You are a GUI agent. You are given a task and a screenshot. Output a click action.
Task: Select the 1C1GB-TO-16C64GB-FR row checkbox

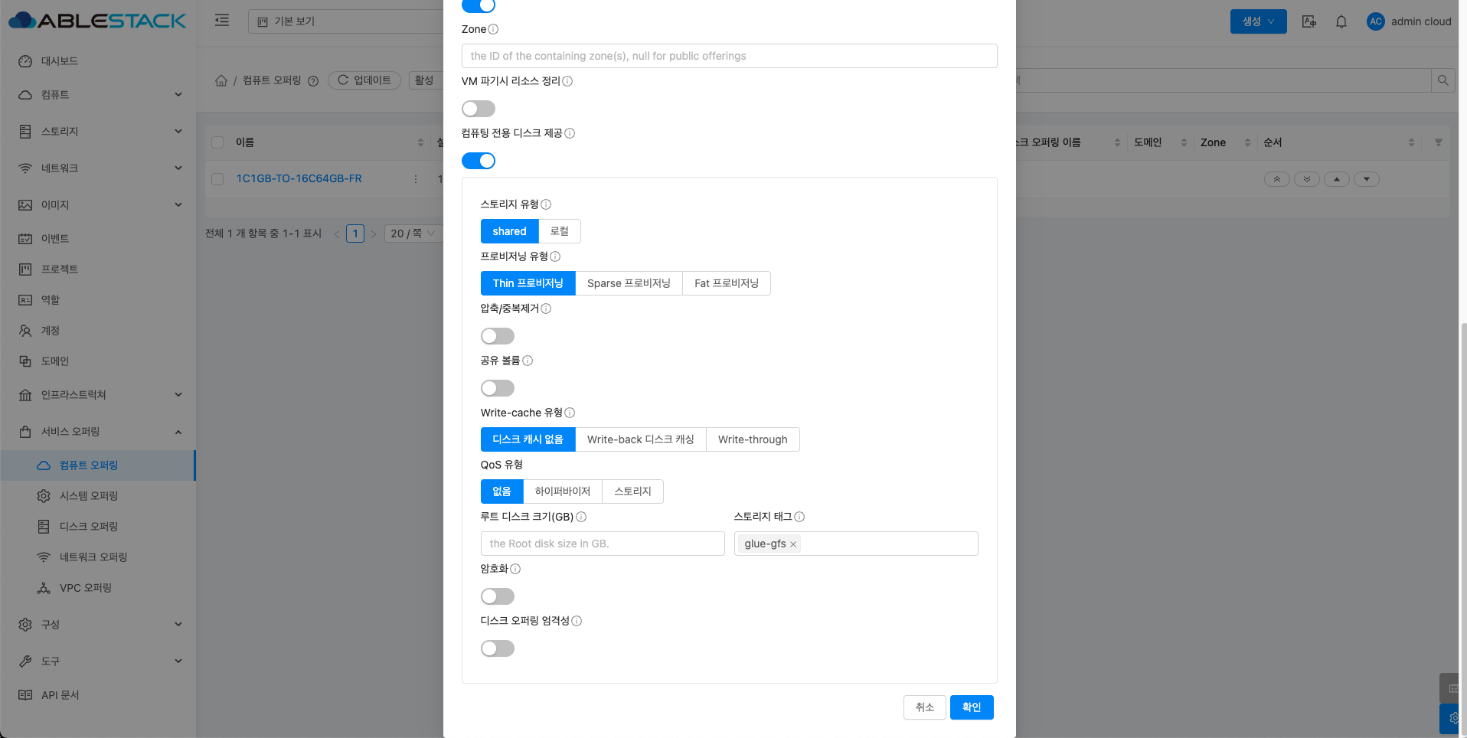217,179
